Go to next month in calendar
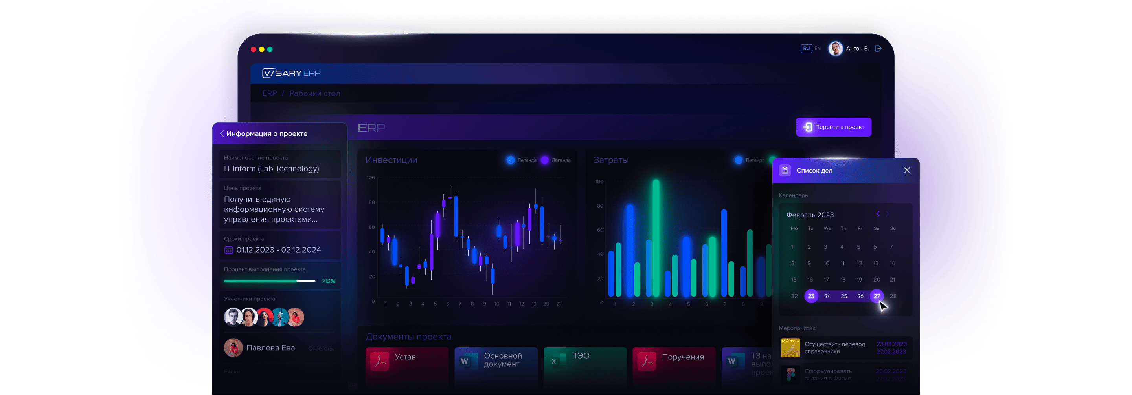 887,214
